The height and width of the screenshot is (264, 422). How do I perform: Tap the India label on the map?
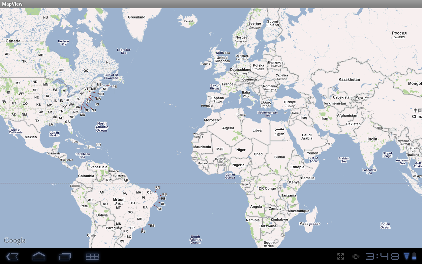pos(372,139)
